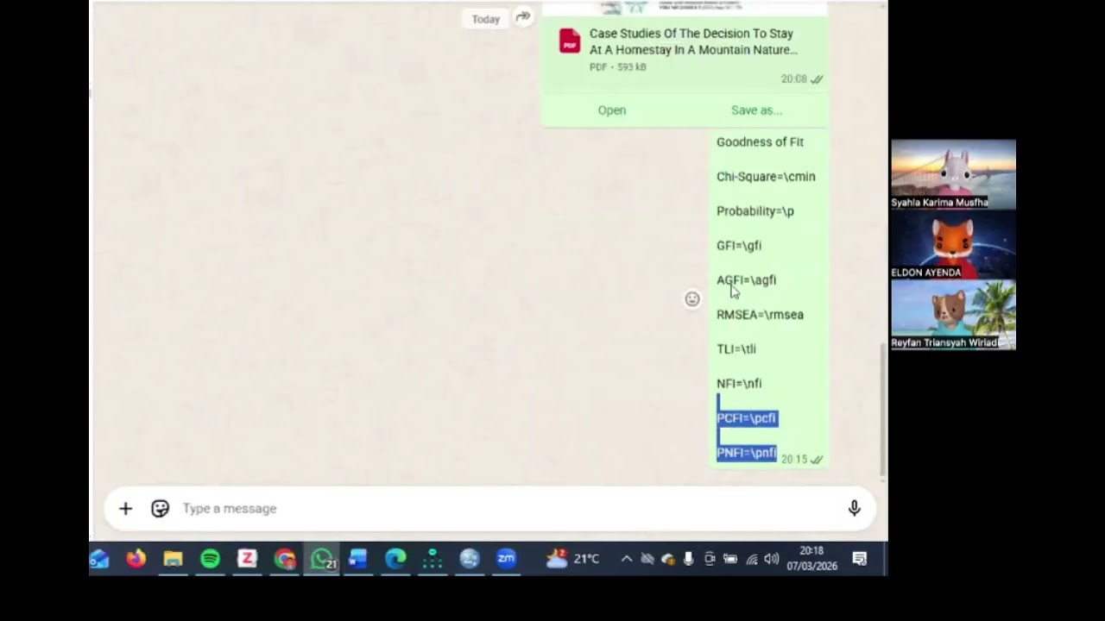Open Word from the taskbar
Screen dimensions: 1105x621
[x=358, y=559]
